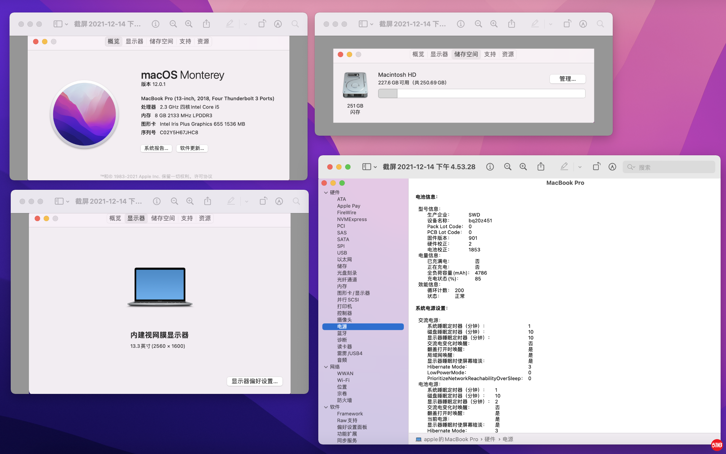Click the share icon in the retina display window
This screenshot has width=726, height=454.
click(207, 201)
